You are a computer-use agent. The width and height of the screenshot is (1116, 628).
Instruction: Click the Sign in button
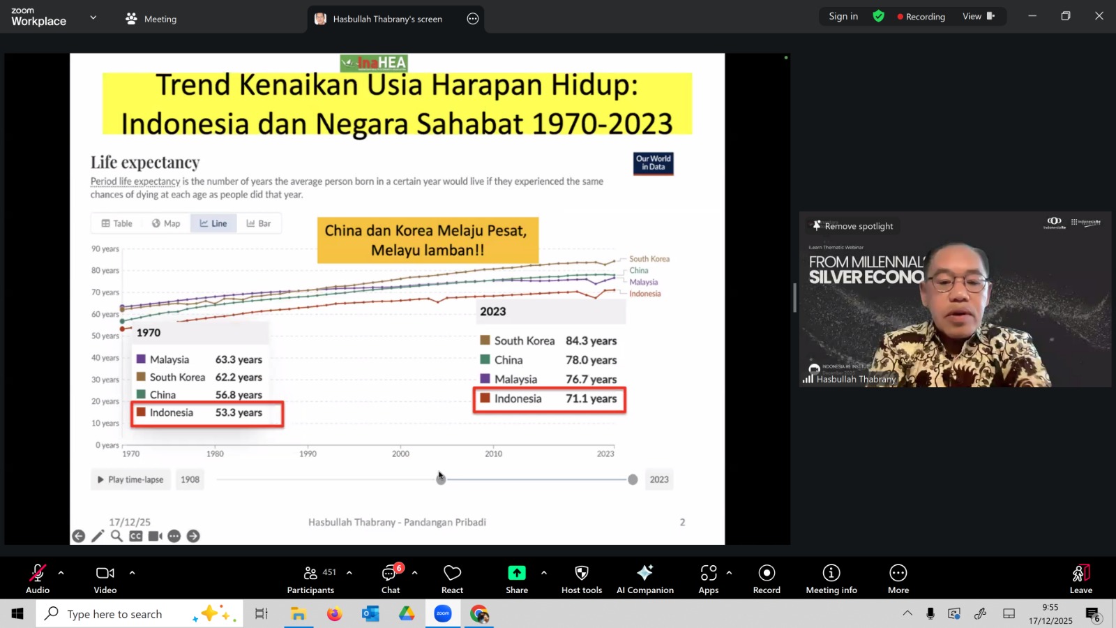843,17
